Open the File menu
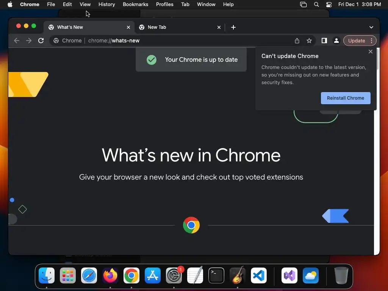This screenshot has height=291, width=388. (51, 5)
